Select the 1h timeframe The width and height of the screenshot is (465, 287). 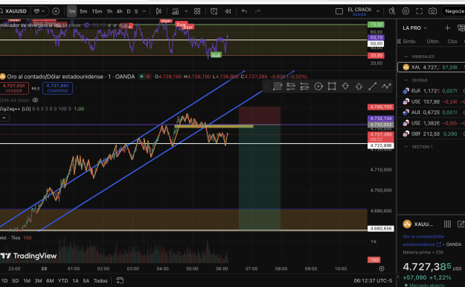point(109,11)
